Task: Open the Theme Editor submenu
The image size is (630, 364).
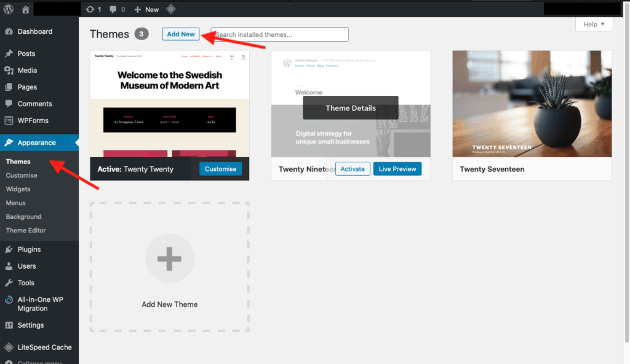Action: point(26,231)
